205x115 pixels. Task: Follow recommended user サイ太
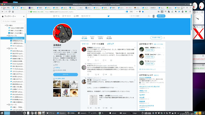point(150,64)
